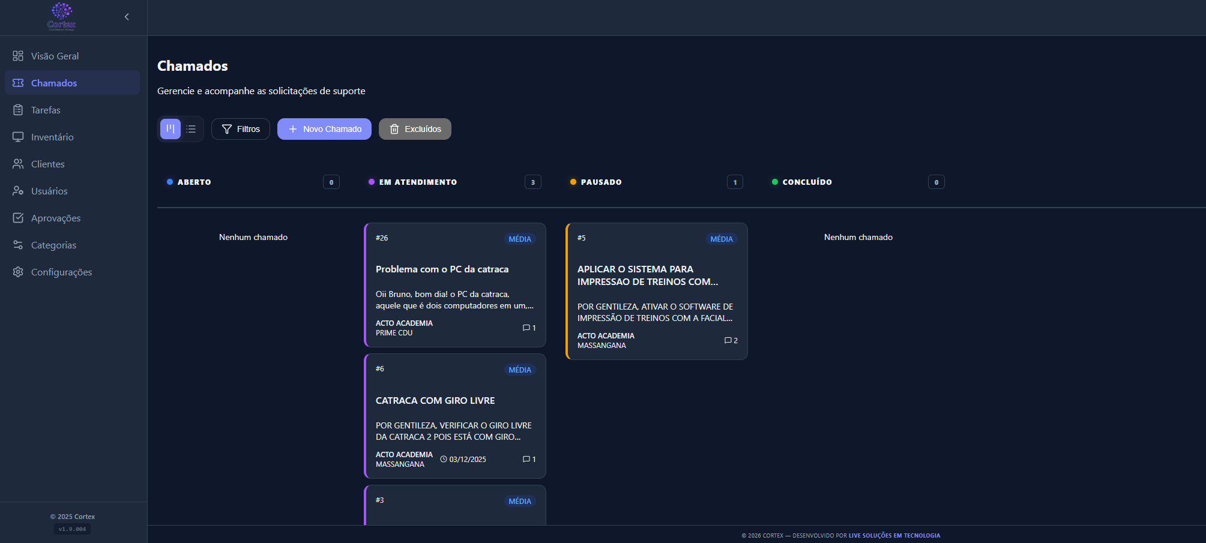Go to Tarefas in the sidebar
1206x543 pixels.
[46, 110]
